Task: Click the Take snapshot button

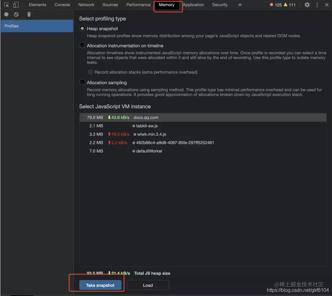Action: (100, 285)
